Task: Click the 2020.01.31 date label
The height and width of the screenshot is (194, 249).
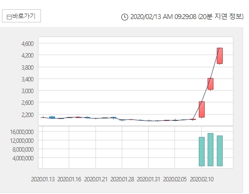Action: [x=148, y=179]
